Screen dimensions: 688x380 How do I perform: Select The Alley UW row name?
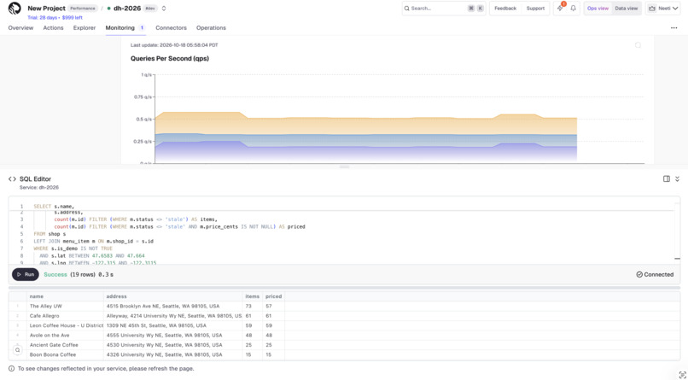tap(45, 307)
